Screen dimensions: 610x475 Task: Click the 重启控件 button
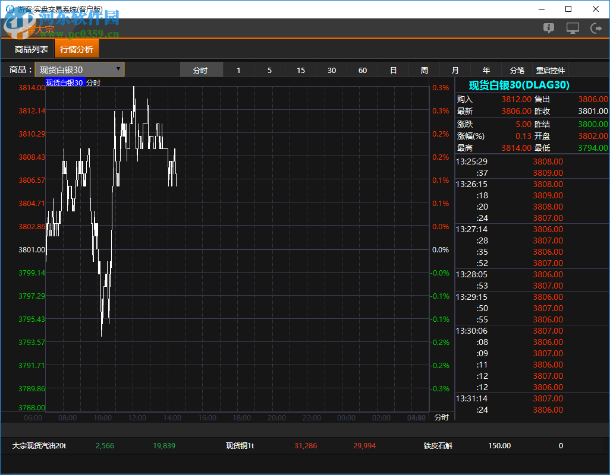tap(551, 70)
